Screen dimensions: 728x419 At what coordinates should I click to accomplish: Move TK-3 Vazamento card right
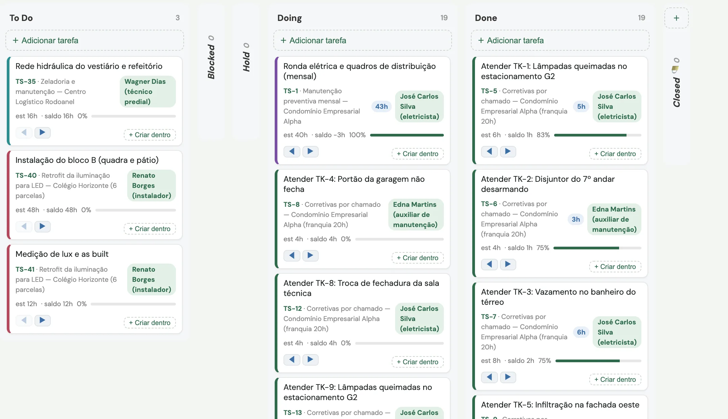pos(508,377)
